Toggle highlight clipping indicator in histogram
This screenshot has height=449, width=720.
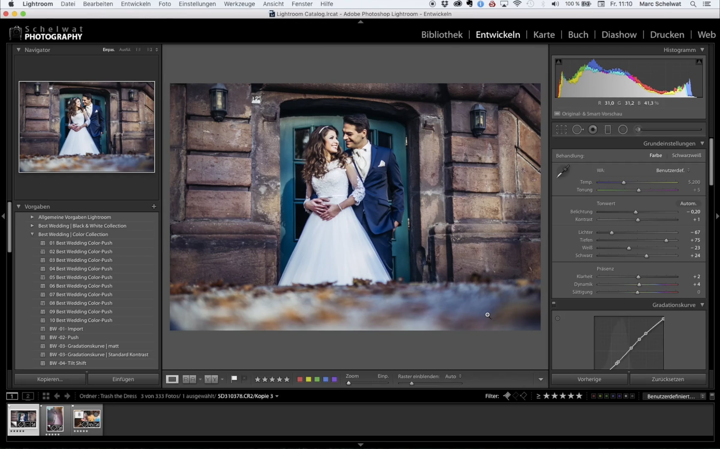tap(699, 62)
